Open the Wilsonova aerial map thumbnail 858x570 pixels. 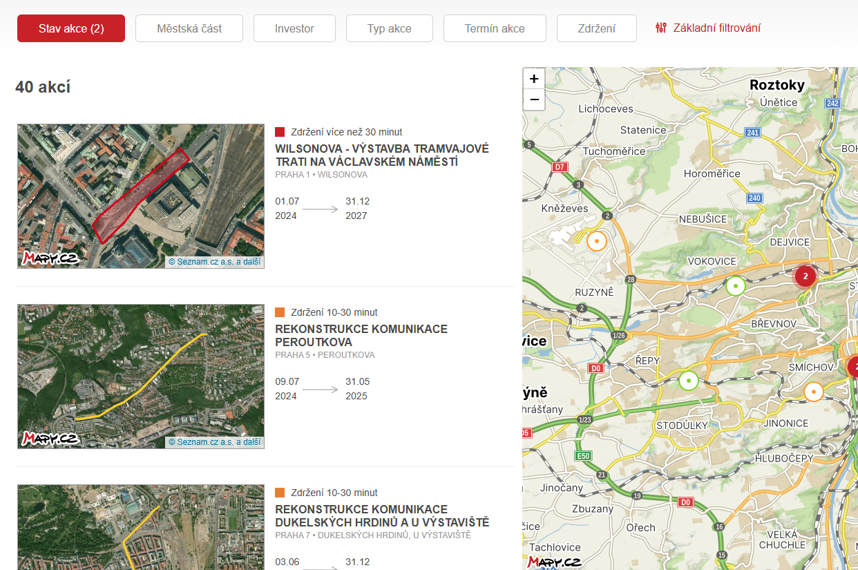coord(141,196)
